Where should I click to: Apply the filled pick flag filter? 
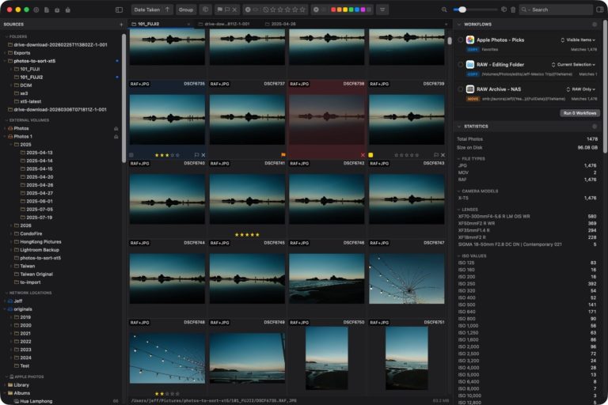coord(220,9)
